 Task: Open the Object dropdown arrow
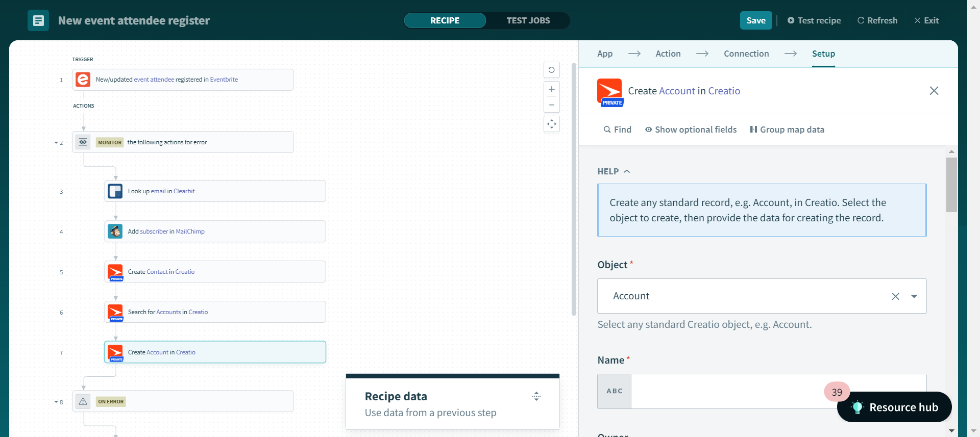[x=914, y=296]
